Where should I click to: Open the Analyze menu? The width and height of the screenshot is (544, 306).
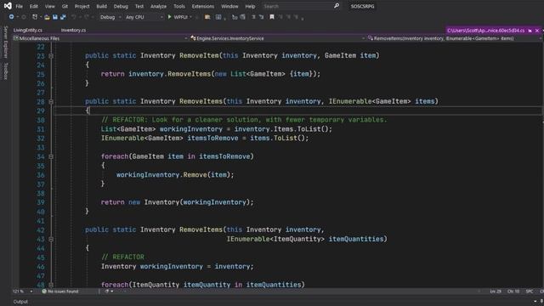point(158,6)
